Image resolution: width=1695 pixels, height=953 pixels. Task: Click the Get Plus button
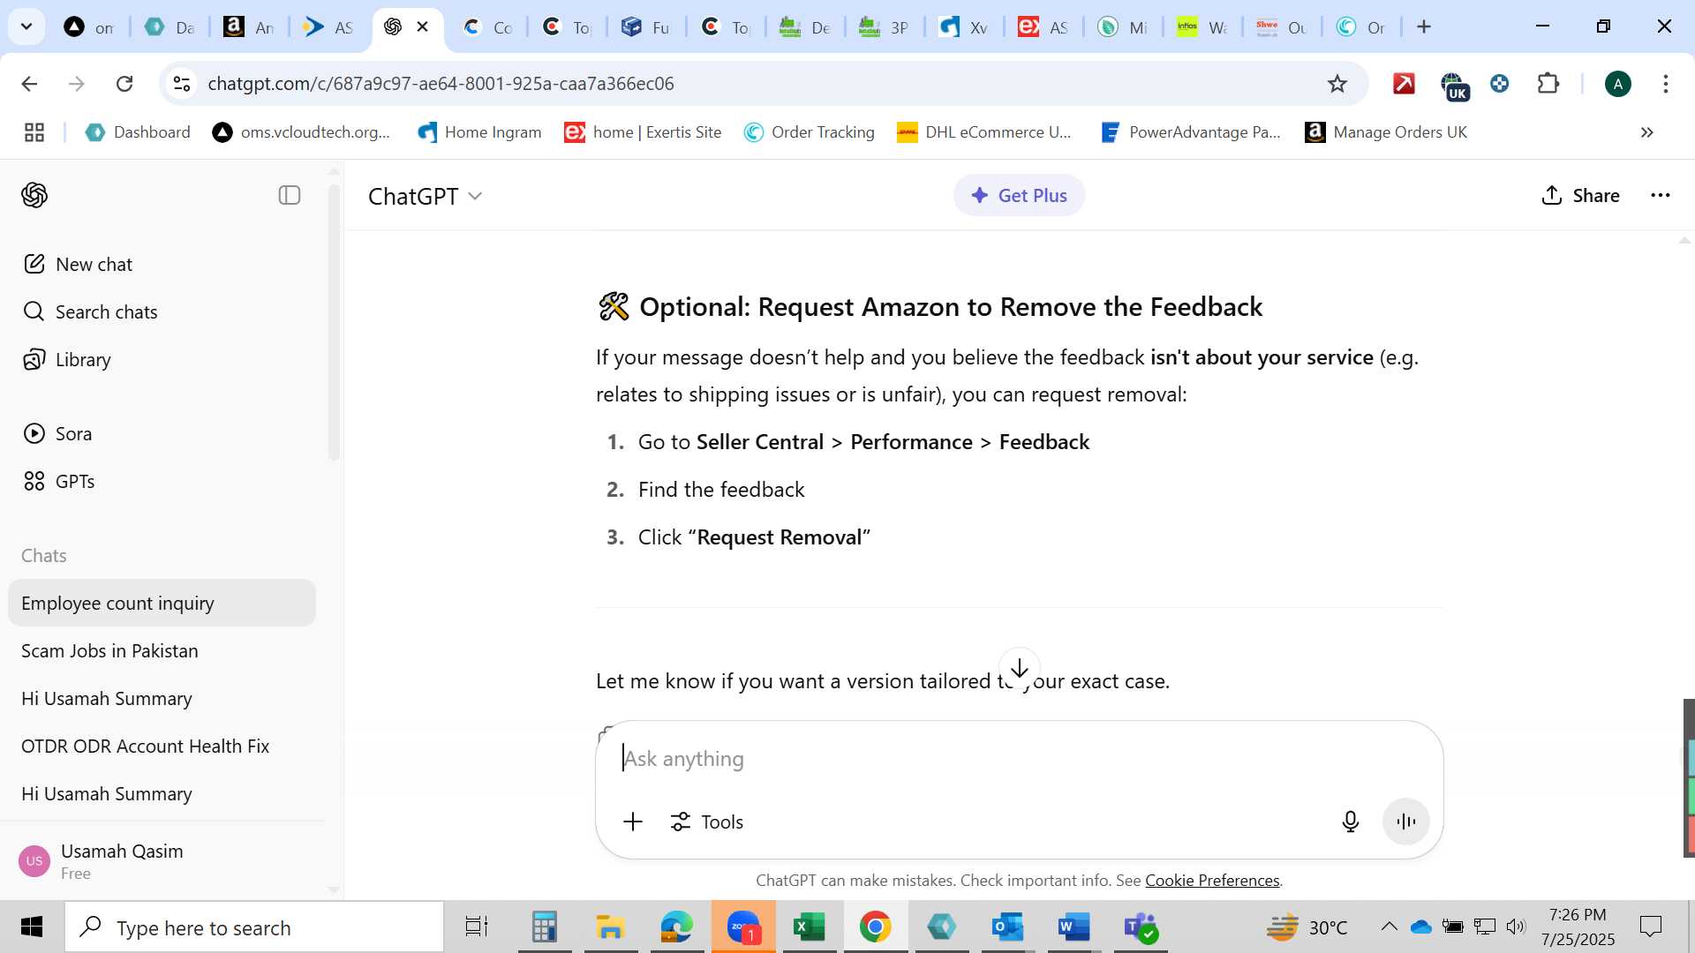1019,195
